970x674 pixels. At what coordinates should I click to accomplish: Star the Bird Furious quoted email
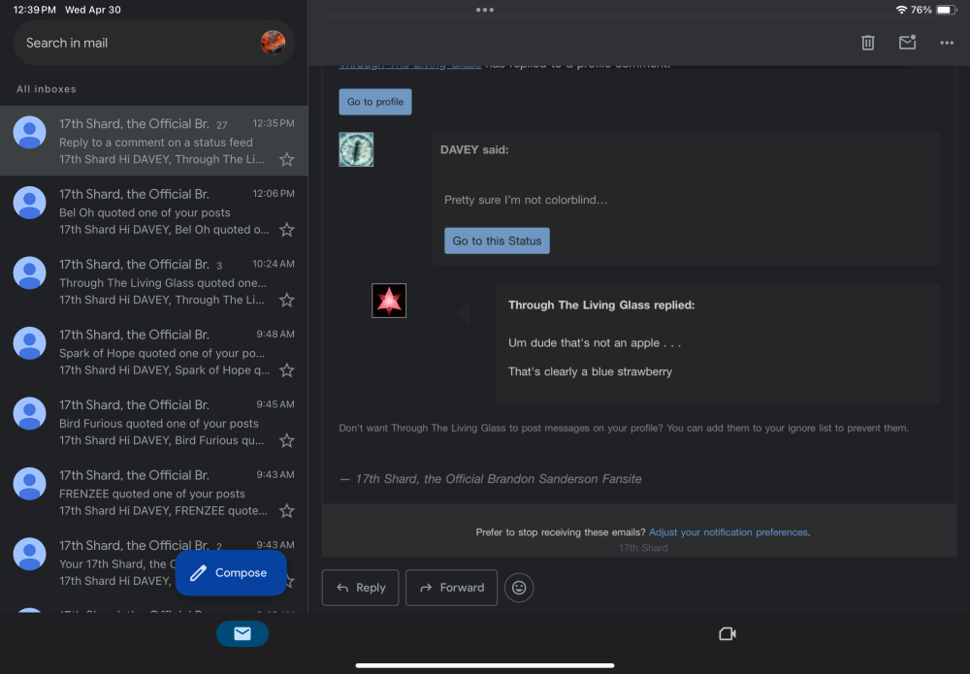[x=286, y=441]
